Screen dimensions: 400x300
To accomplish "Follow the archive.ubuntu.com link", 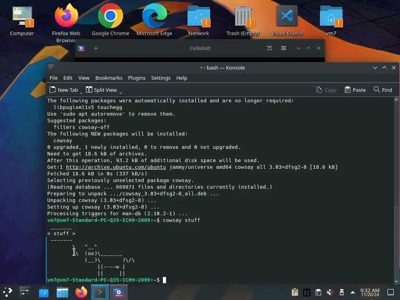I will 116,167.
